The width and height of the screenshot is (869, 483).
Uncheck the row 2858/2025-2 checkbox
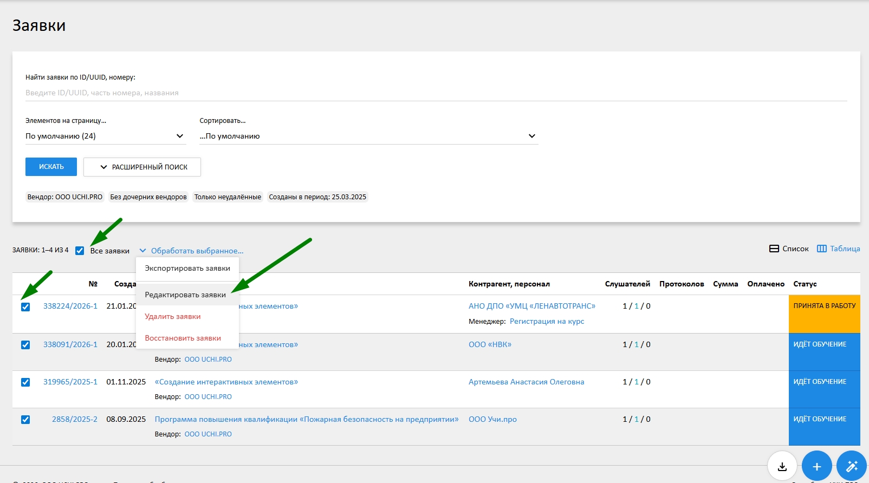(x=25, y=420)
